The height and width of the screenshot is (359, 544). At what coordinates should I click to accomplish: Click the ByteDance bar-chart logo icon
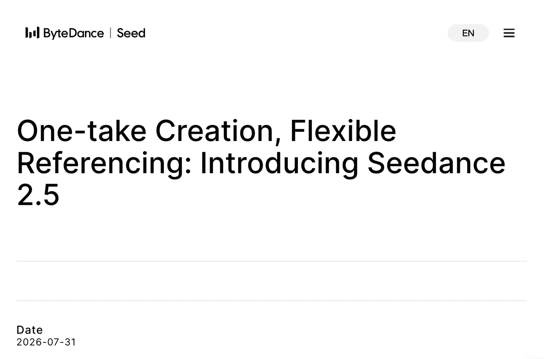tap(32, 33)
